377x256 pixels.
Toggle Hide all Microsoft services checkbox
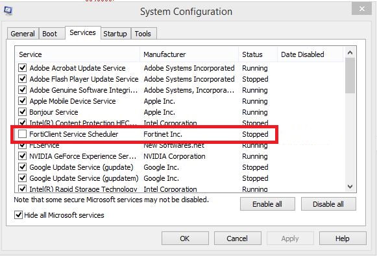click(x=19, y=215)
